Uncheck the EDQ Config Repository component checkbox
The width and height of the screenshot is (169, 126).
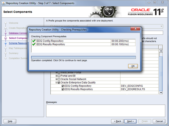tap(63, 86)
